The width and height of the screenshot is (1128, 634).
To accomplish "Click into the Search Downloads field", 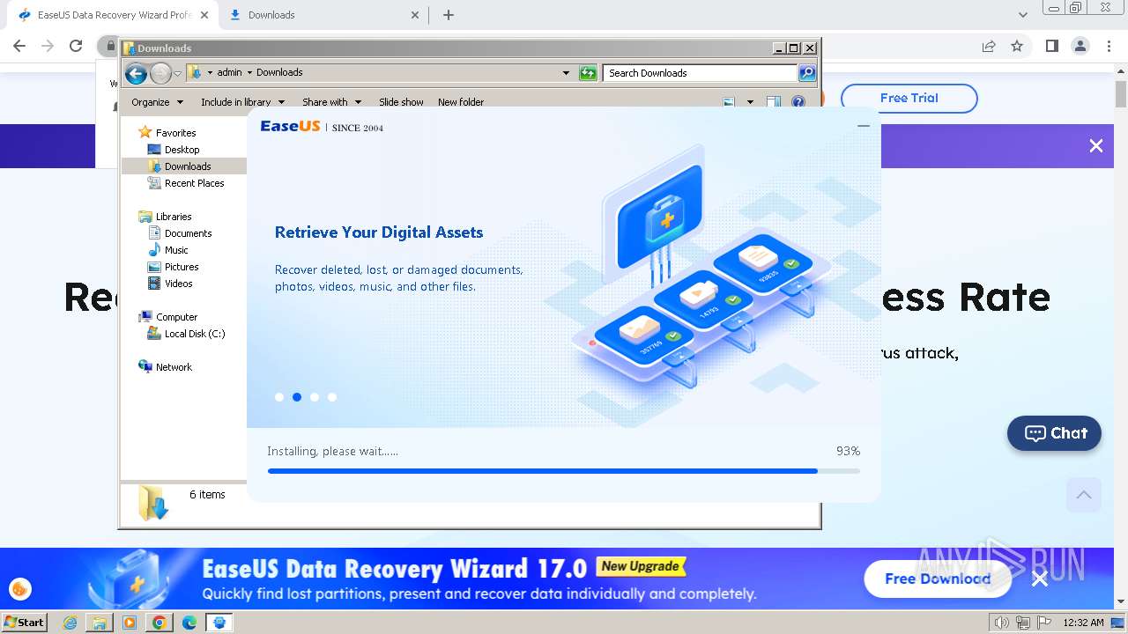I will pos(701,73).
